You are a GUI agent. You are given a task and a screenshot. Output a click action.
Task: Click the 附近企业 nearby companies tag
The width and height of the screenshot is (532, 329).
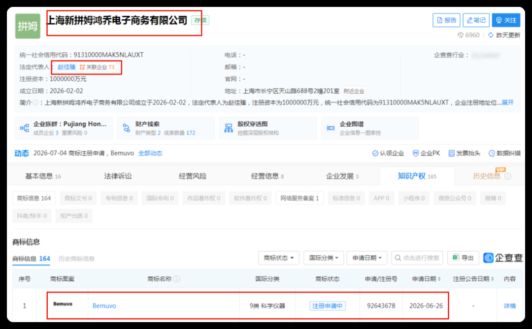pyautogui.click(x=354, y=91)
